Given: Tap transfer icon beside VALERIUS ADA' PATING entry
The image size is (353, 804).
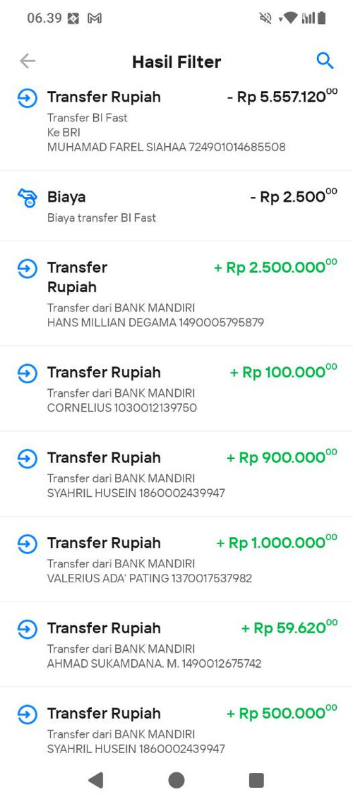Looking at the screenshot, I should click(28, 543).
